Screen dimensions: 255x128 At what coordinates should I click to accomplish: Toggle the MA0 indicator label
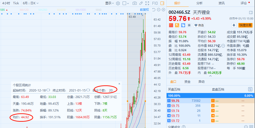point(99,10)
